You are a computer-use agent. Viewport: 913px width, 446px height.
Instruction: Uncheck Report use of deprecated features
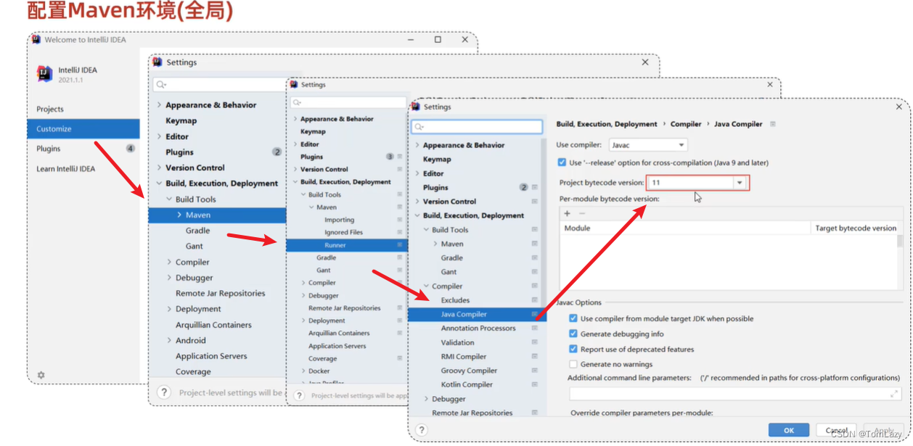(573, 348)
